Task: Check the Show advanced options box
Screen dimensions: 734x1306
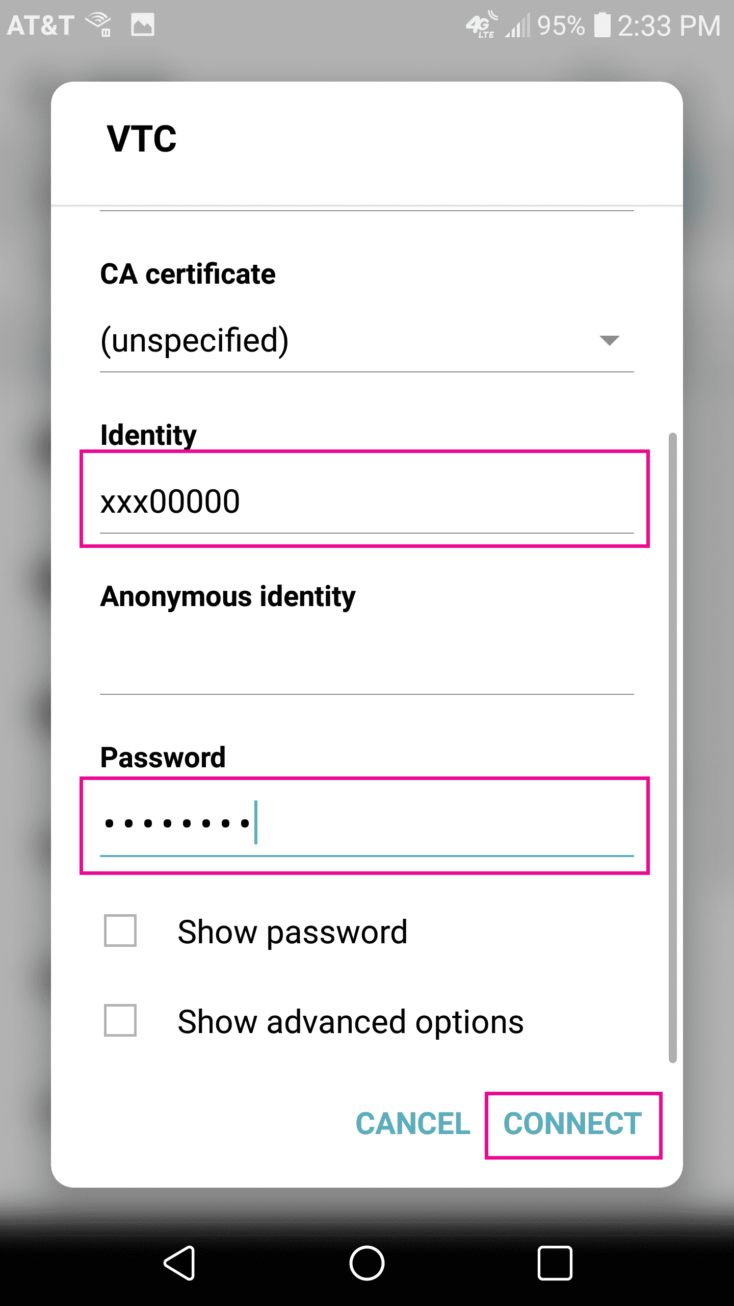Action: point(120,1020)
